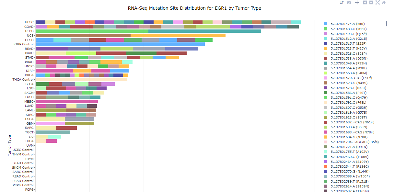Activate Autoscale from the modebar

click(378, 2)
